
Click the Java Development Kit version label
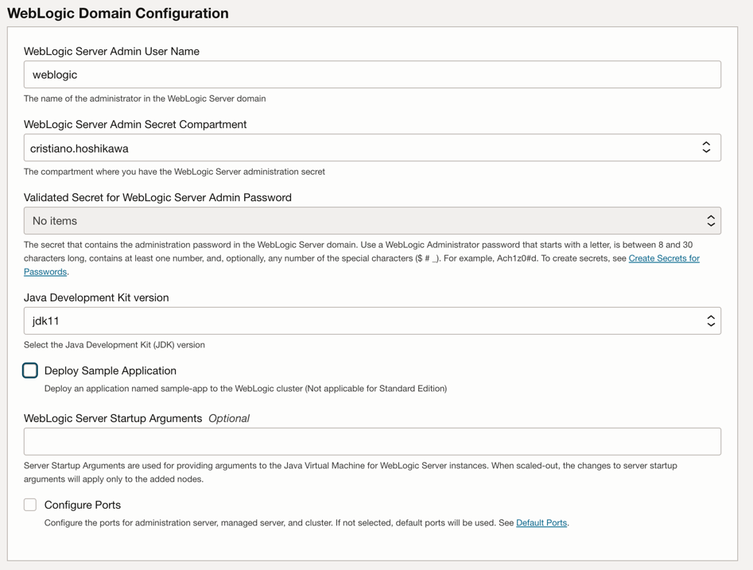96,297
